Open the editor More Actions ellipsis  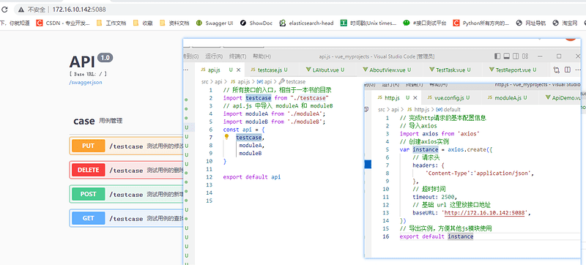tap(578, 70)
